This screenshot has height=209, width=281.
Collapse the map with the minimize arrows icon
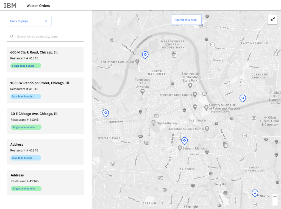[x=272, y=19]
